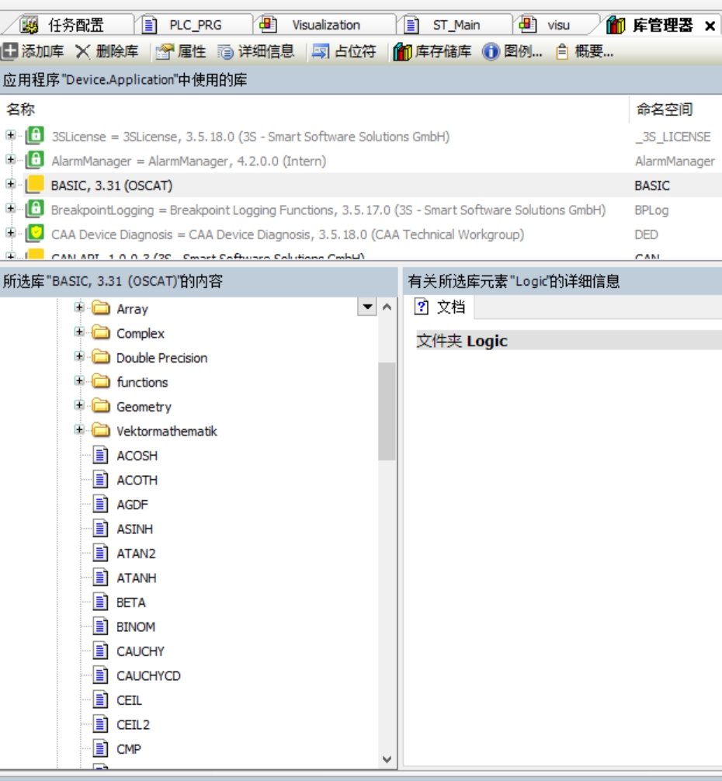The image size is (722, 781).
Task: Click the Namespace (命名空间) column header
Action: click(x=665, y=110)
